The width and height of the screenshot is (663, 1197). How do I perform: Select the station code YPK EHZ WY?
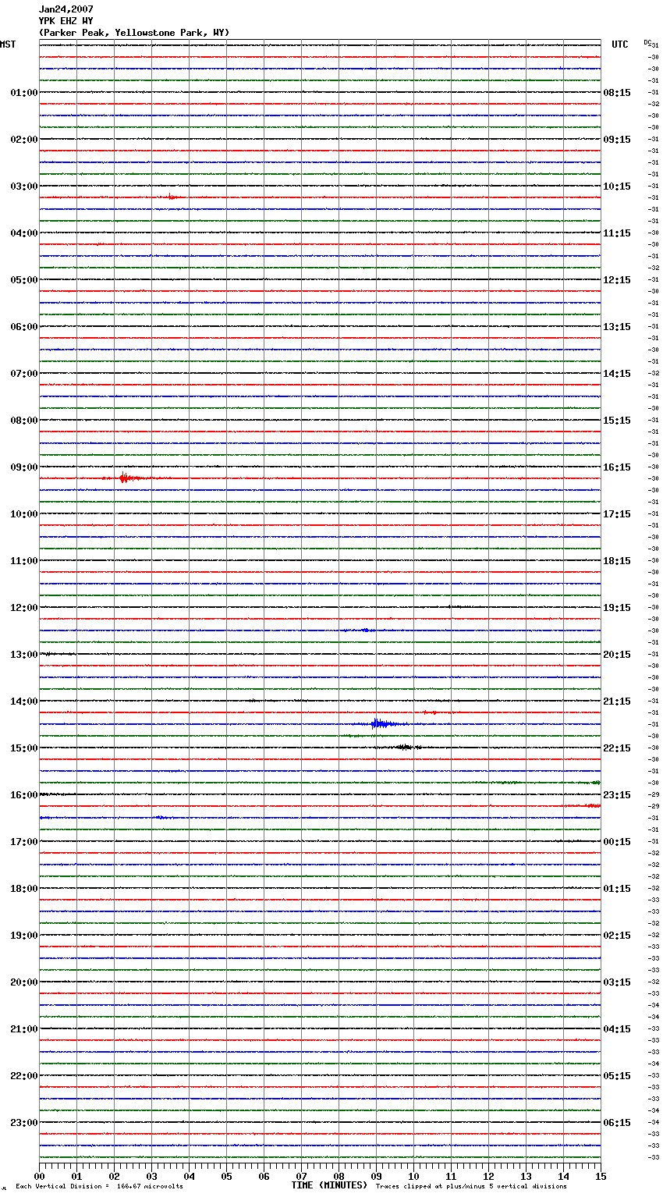click(x=66, y=21)
